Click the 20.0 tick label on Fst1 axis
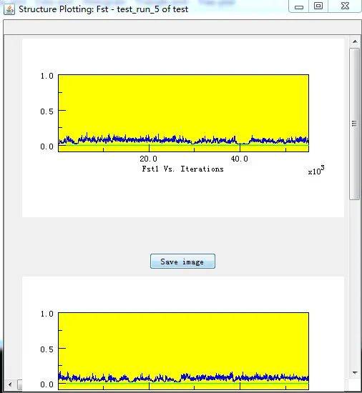Viewport: 362px width, 393px height. [149, 159]
